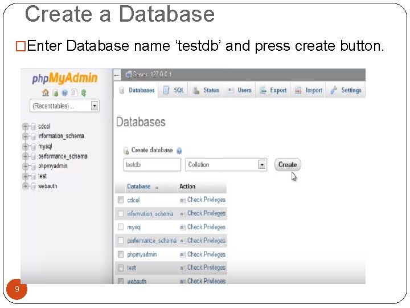Open the Settings tab
This screenshot has height=308, width=410.
tap(346, 90)
